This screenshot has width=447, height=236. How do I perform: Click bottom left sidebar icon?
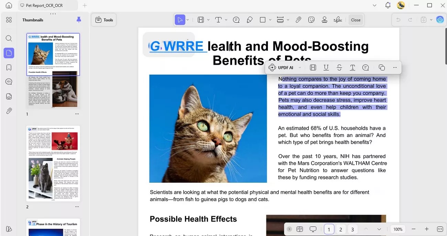click(x=9, y=229)
